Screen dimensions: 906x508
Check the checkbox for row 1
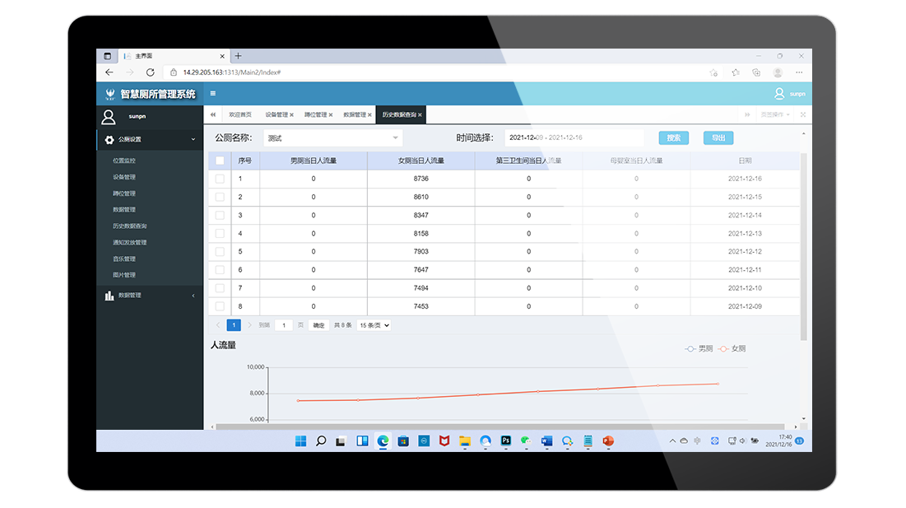pos(220,179)
